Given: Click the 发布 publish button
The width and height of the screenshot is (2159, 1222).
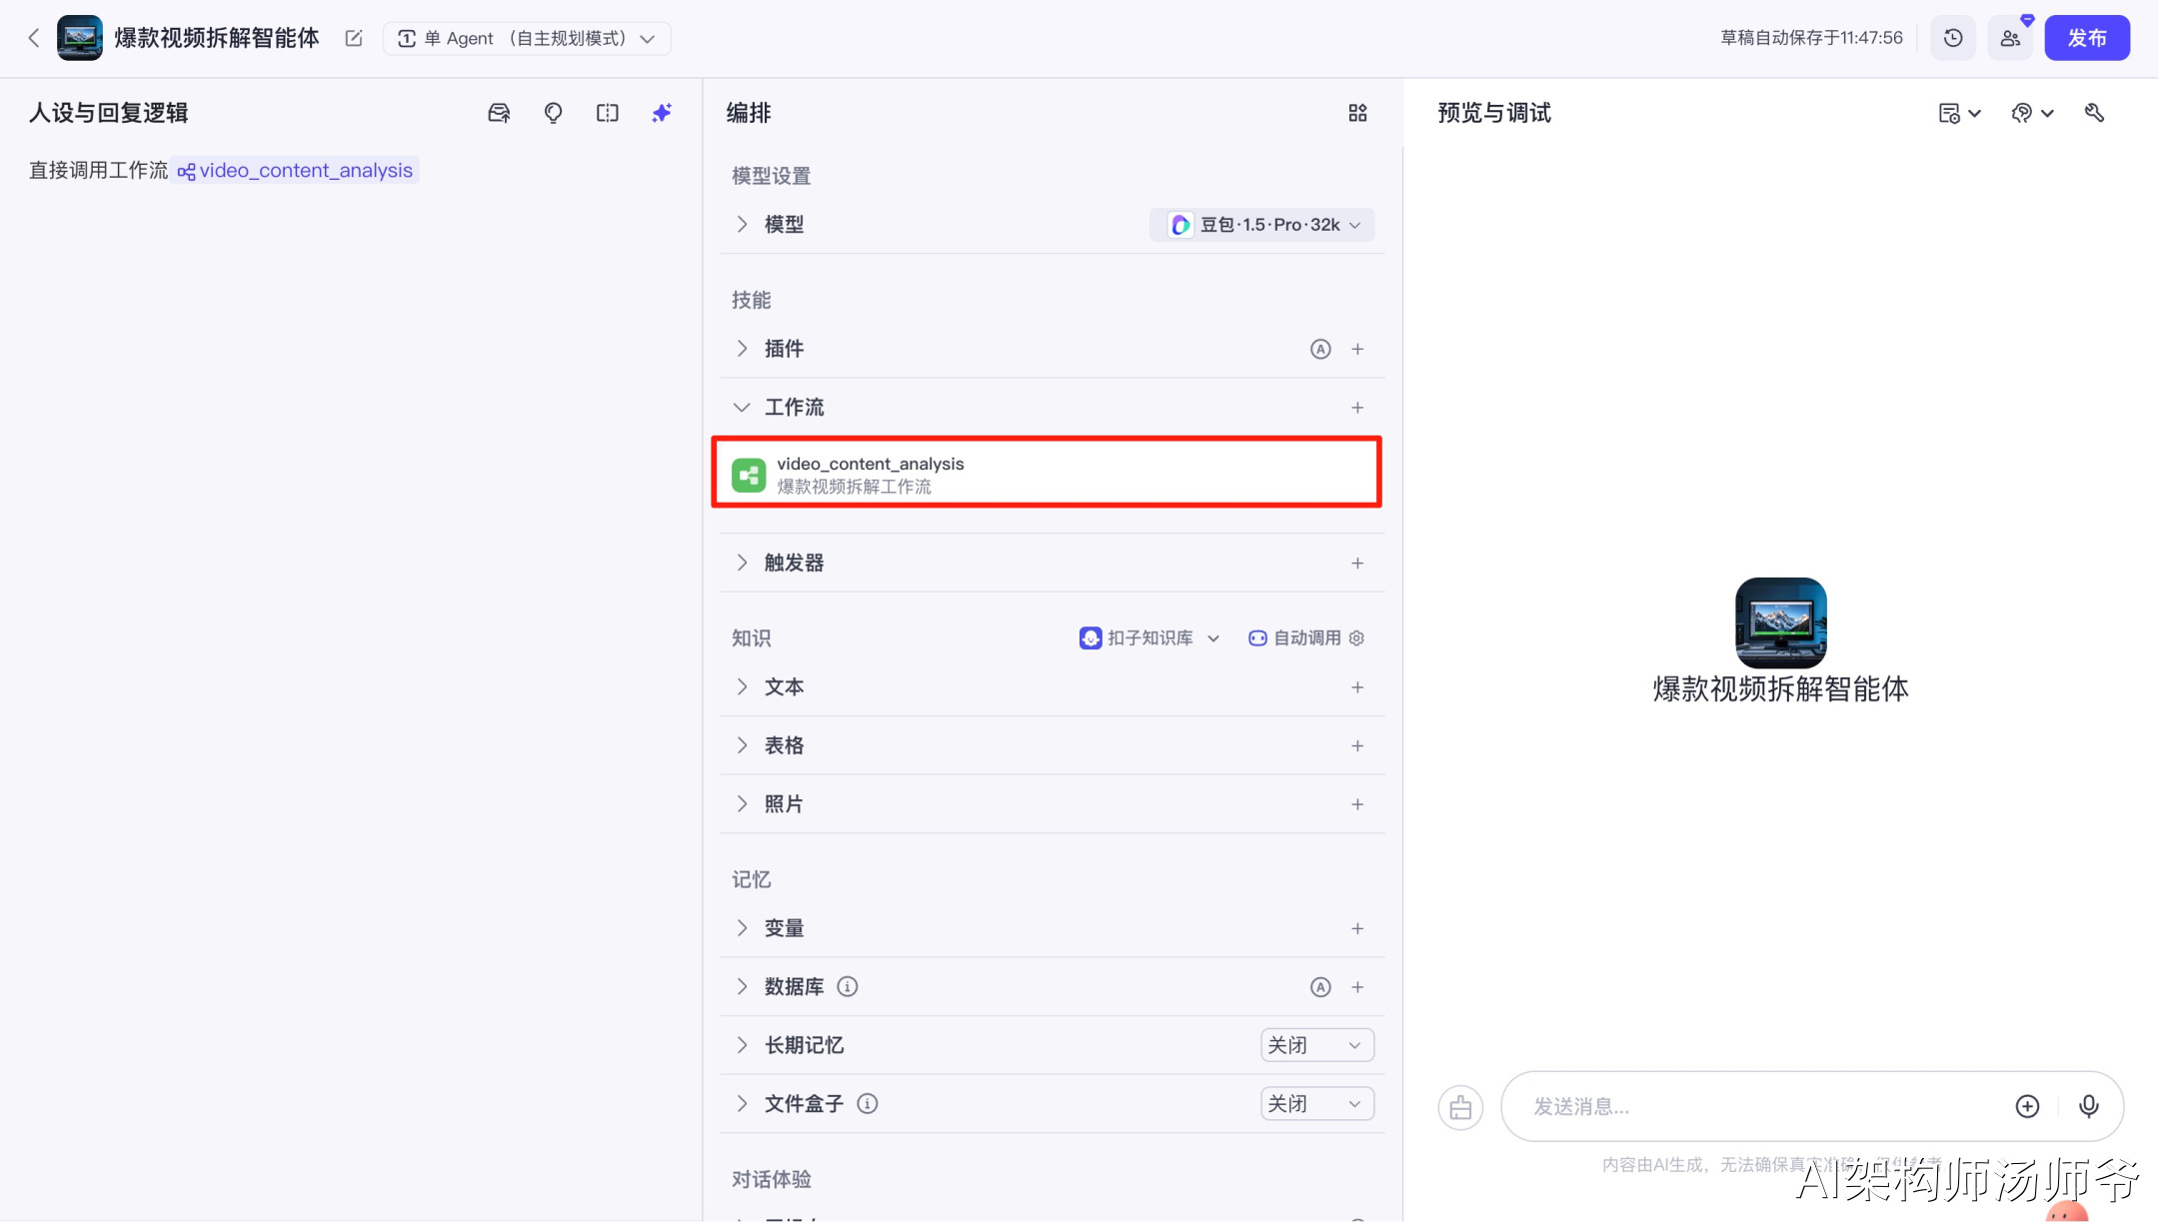Looking at the screenshot, I should click(x=2087, y=38).
